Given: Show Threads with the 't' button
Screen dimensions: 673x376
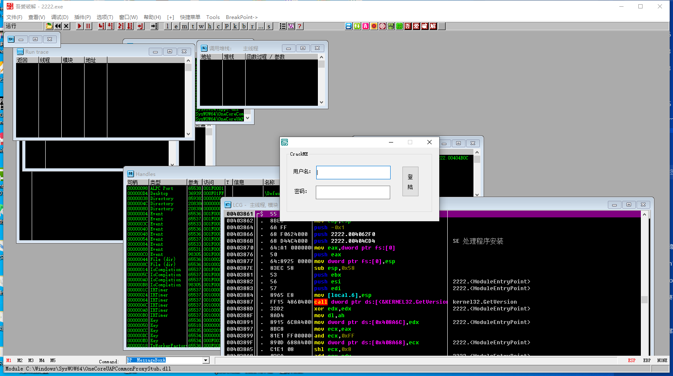Looking at the screenshot, I should [193, 26].
